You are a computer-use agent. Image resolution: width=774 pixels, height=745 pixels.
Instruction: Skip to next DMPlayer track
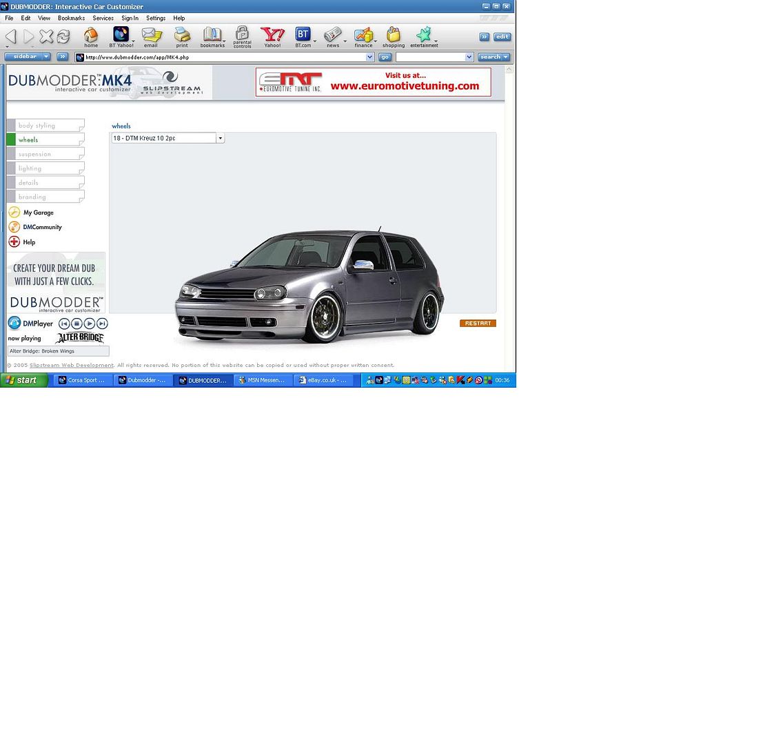click(x=102, y=324)
